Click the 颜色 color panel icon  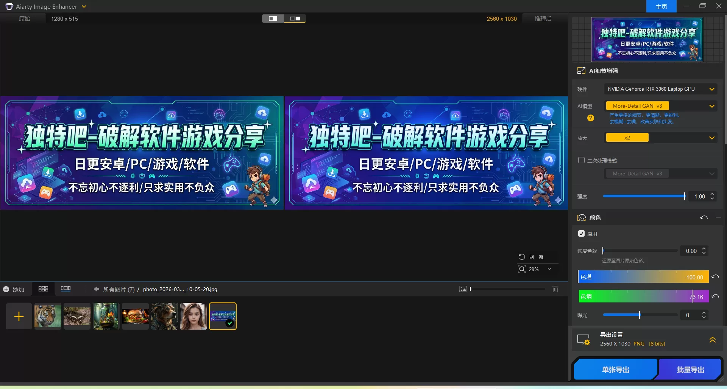click(x=582, y=217)
